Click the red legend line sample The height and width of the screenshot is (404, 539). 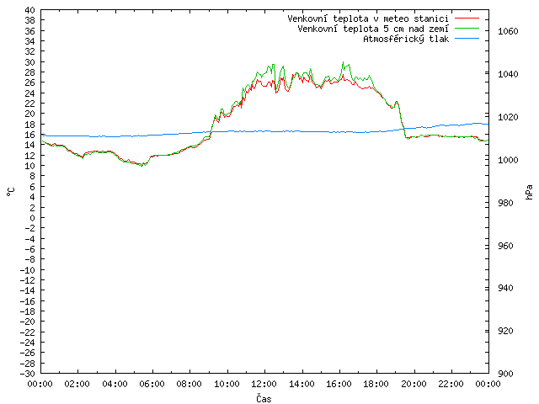tap(467, 19)
